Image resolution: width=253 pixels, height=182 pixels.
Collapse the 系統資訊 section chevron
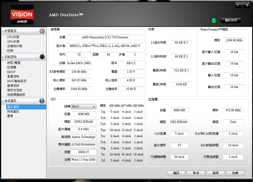coord(3,101)
